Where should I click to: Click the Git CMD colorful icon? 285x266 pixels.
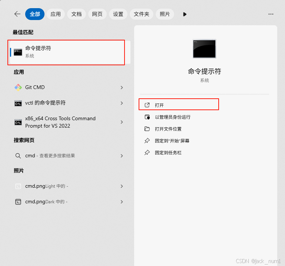pyautogui.click(x=18, y=88)
